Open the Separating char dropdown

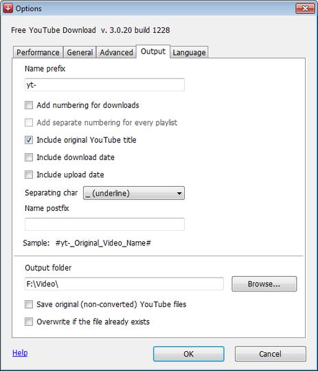pyautogui.click(x=134, y=193)
